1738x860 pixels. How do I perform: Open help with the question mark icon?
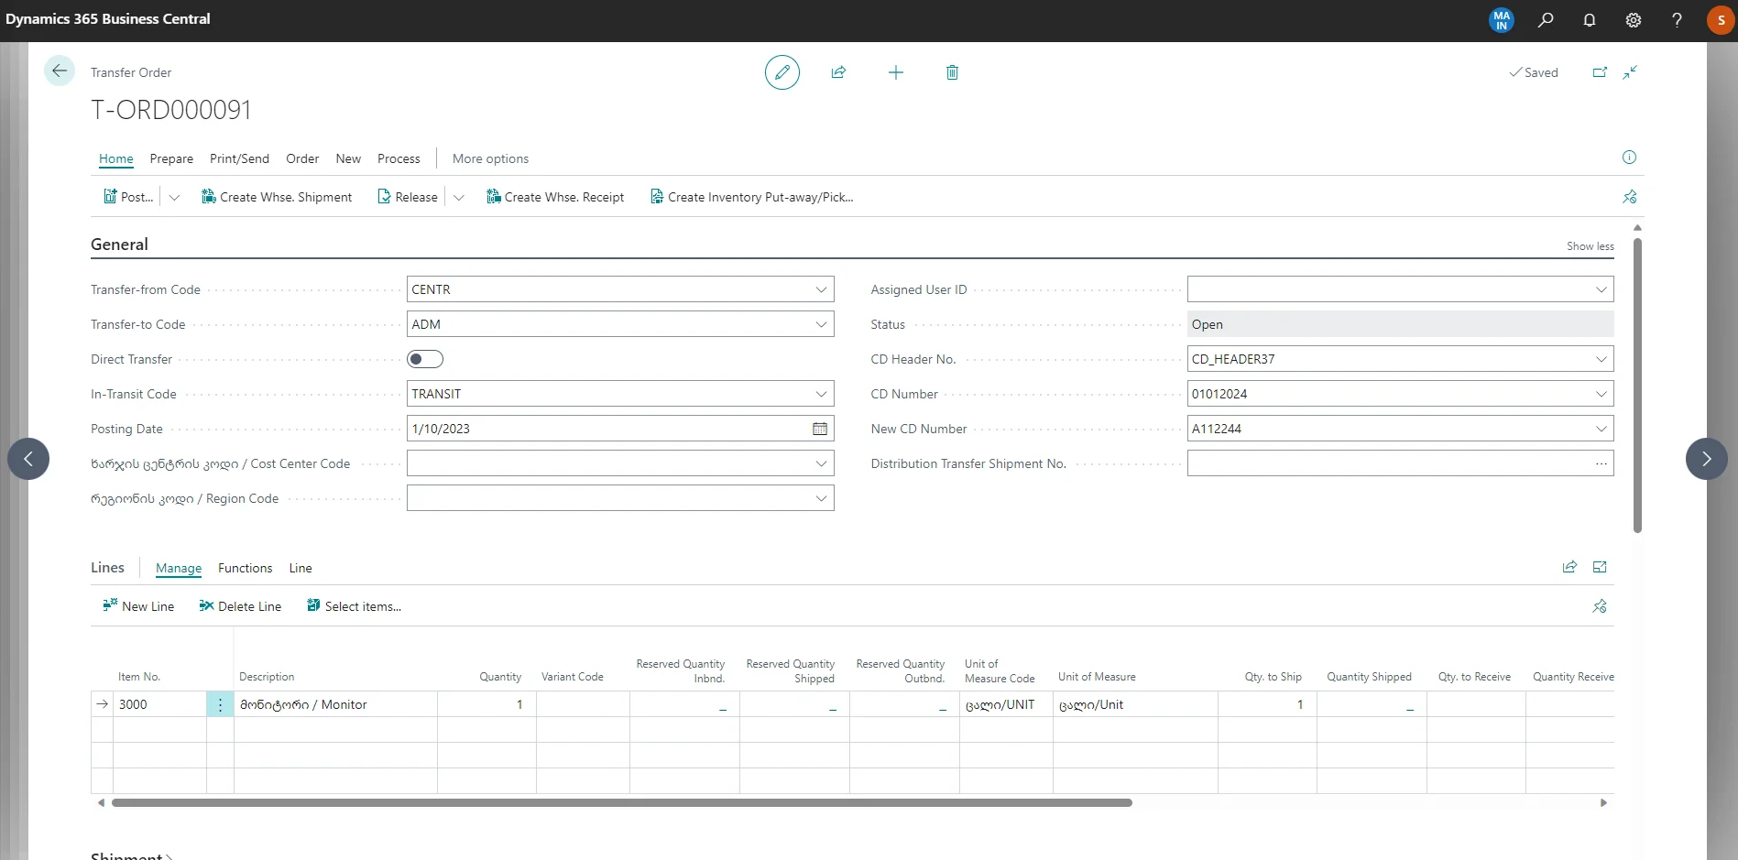point(1677,20)
